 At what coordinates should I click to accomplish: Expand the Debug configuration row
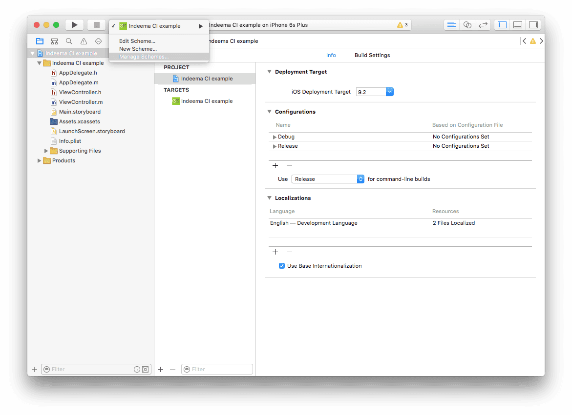[275, 137]
